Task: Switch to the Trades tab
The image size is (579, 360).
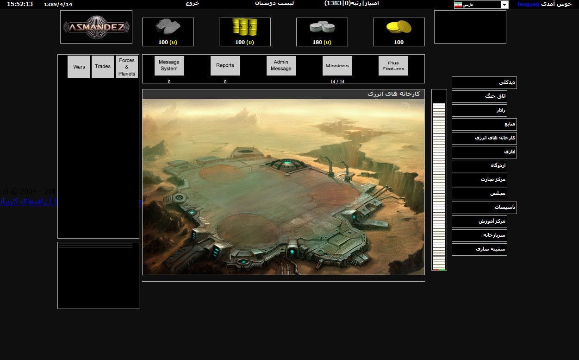Action: (x=103, y=67)
